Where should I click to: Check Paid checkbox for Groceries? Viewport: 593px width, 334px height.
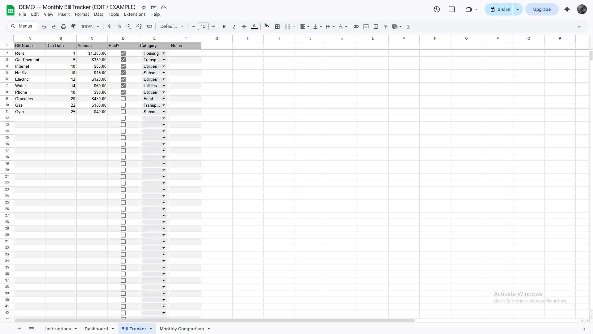(x=123, y=99)
